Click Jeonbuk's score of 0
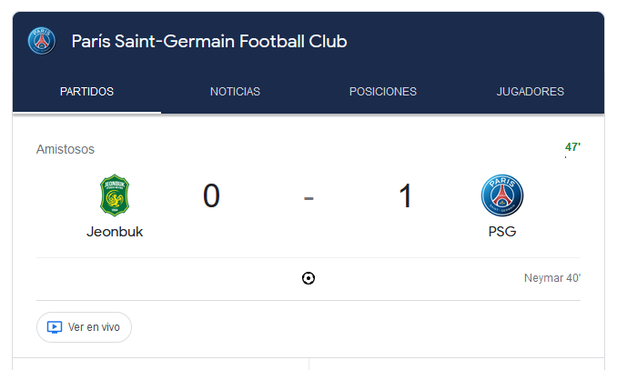 point(211,195)
